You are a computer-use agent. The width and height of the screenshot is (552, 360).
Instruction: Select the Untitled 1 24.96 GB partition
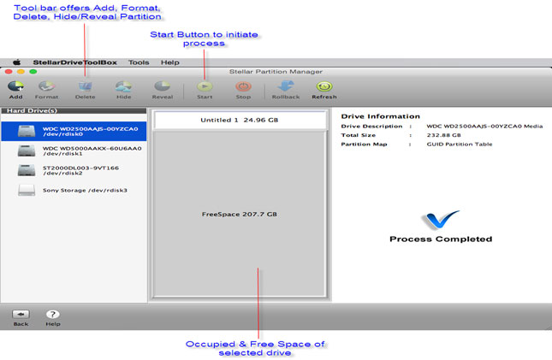click(x=240, y=120)
